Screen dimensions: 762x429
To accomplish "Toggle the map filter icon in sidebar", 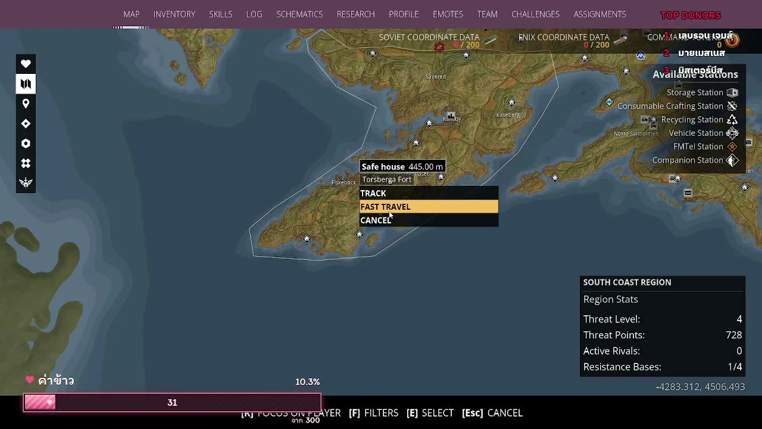I will click(26, 84).
